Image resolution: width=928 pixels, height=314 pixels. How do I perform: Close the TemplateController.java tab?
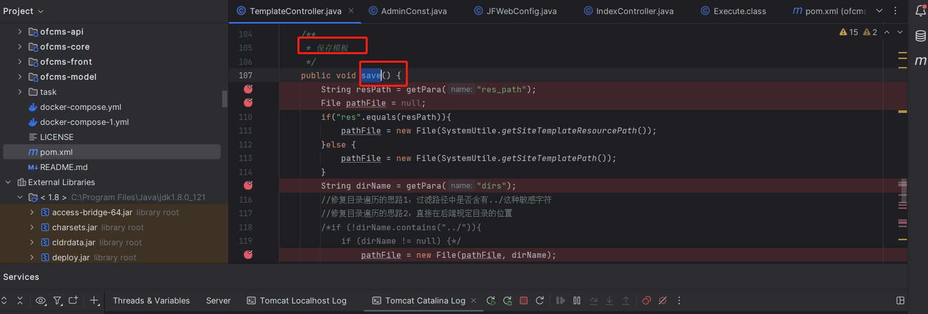(x=351, y=11)
